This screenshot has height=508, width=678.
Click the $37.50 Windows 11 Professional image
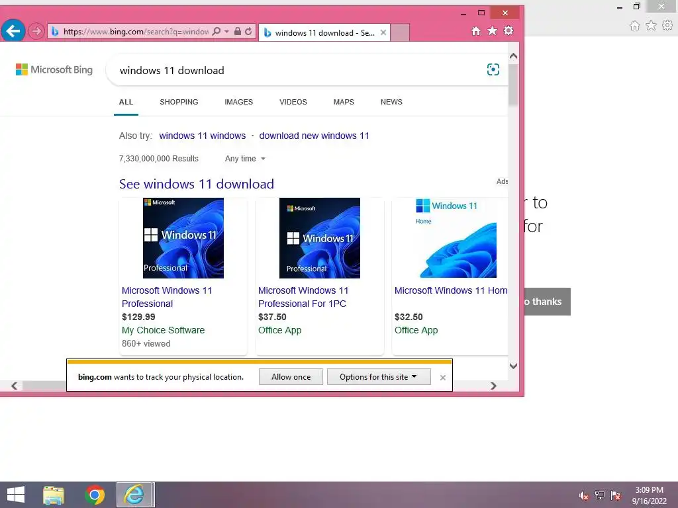(320, 238)
